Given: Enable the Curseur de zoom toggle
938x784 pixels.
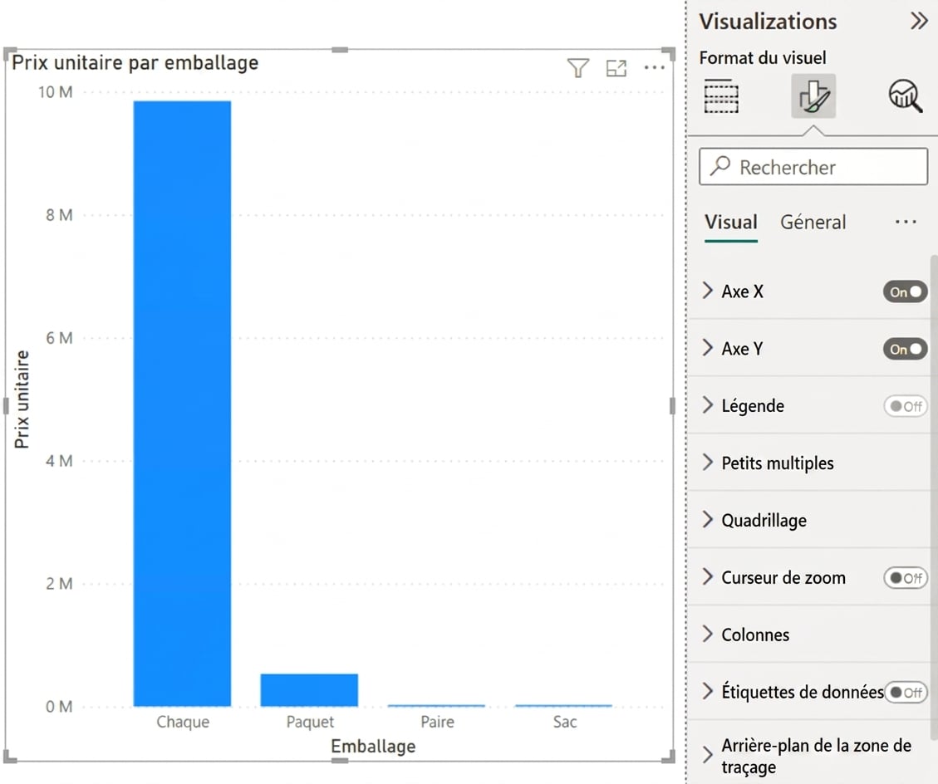Looking at the screenshot, I should 905,578.
